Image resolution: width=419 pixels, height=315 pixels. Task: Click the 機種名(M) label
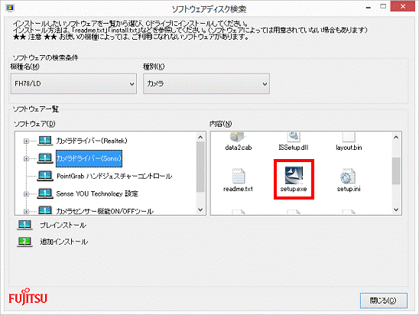click(25, 67)
